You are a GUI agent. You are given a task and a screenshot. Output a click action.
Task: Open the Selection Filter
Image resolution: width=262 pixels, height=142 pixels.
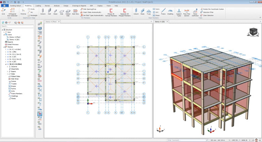[207, 12]
